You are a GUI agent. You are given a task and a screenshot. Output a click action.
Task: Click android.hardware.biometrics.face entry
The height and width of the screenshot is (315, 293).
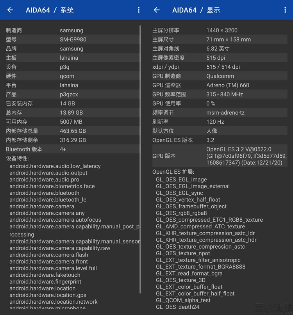coord(52,186)
